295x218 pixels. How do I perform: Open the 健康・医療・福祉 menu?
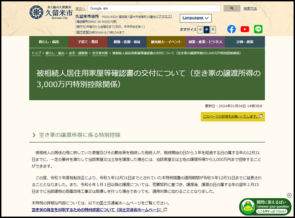pos(127,42)
